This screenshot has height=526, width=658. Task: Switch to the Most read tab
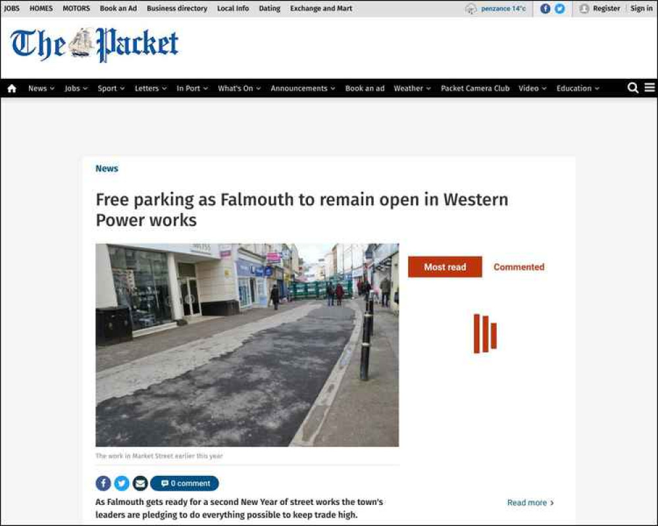point(445,267)
